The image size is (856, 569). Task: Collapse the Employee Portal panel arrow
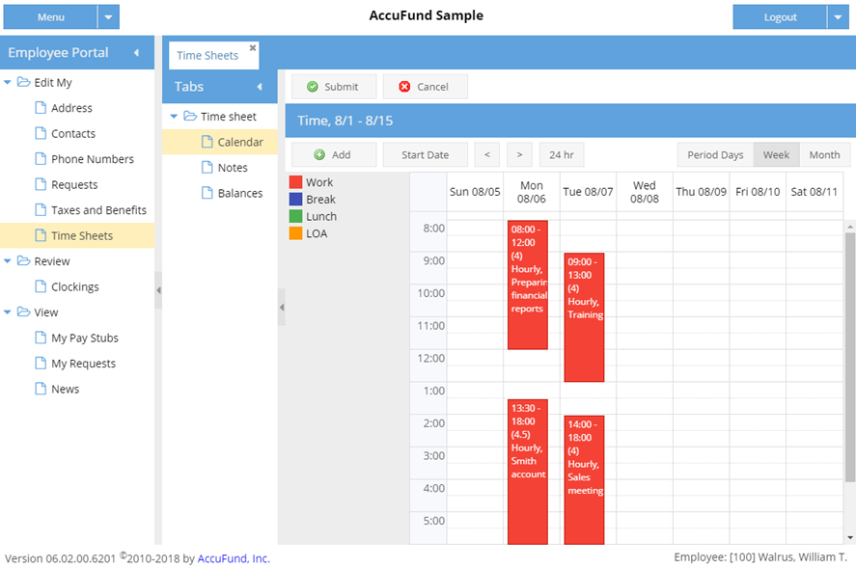point(136,53)
